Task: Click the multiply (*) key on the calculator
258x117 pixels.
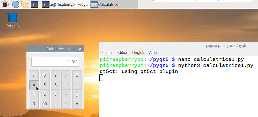Action: coord(66,85)
